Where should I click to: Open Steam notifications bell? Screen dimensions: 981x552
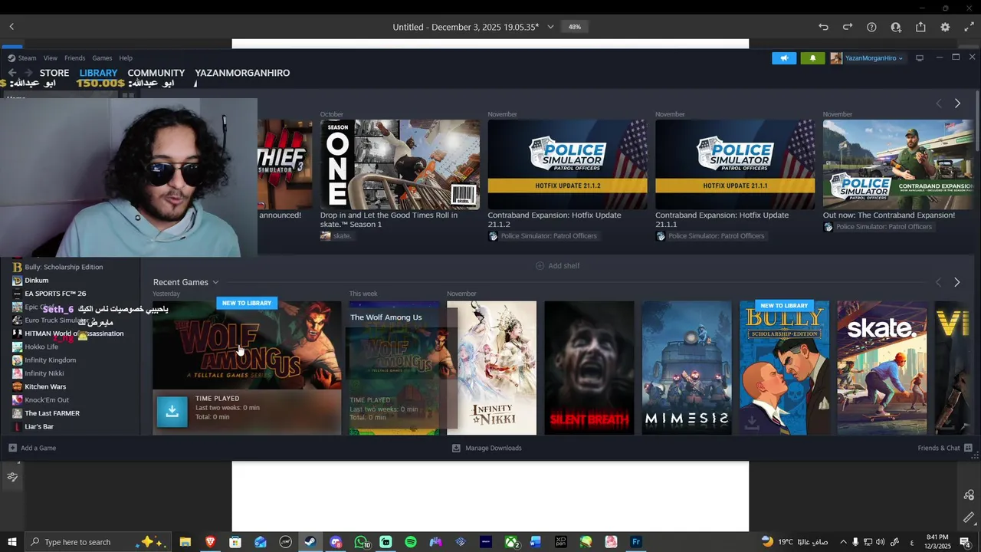click(812, 58)
